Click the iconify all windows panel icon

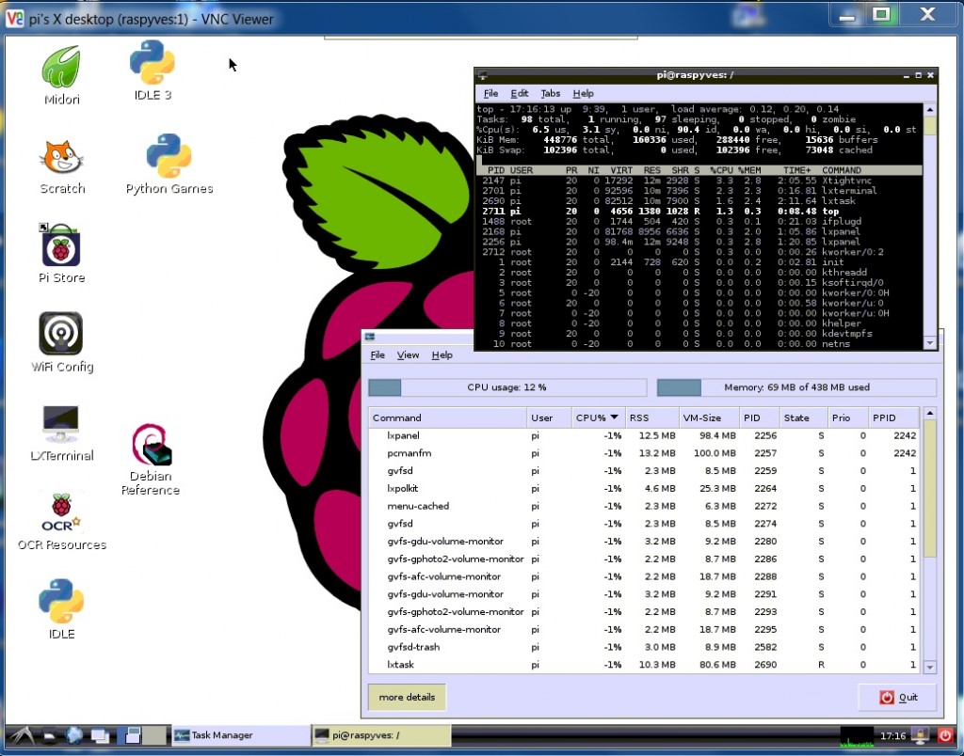coord(100,735)
